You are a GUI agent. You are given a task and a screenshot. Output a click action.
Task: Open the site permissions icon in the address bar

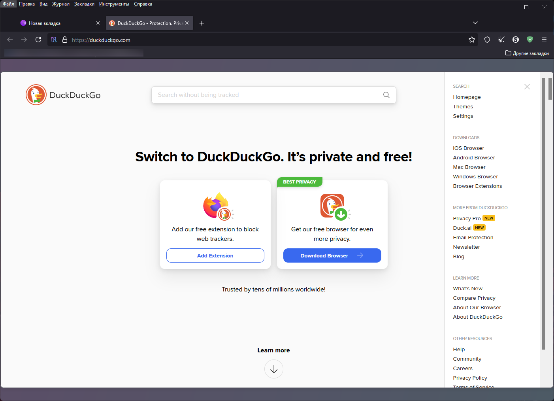click(54, 40)
